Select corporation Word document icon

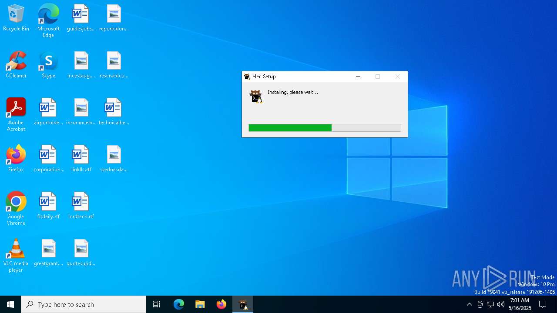(x=48, y=159)
